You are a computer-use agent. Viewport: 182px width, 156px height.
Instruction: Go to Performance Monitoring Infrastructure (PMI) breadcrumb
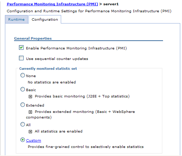(x=52, y=4)
